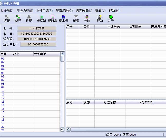Click the app icon in the title bar
This screenshot has height=138, width=166.
pyautogui.click(x=1, y=3)
